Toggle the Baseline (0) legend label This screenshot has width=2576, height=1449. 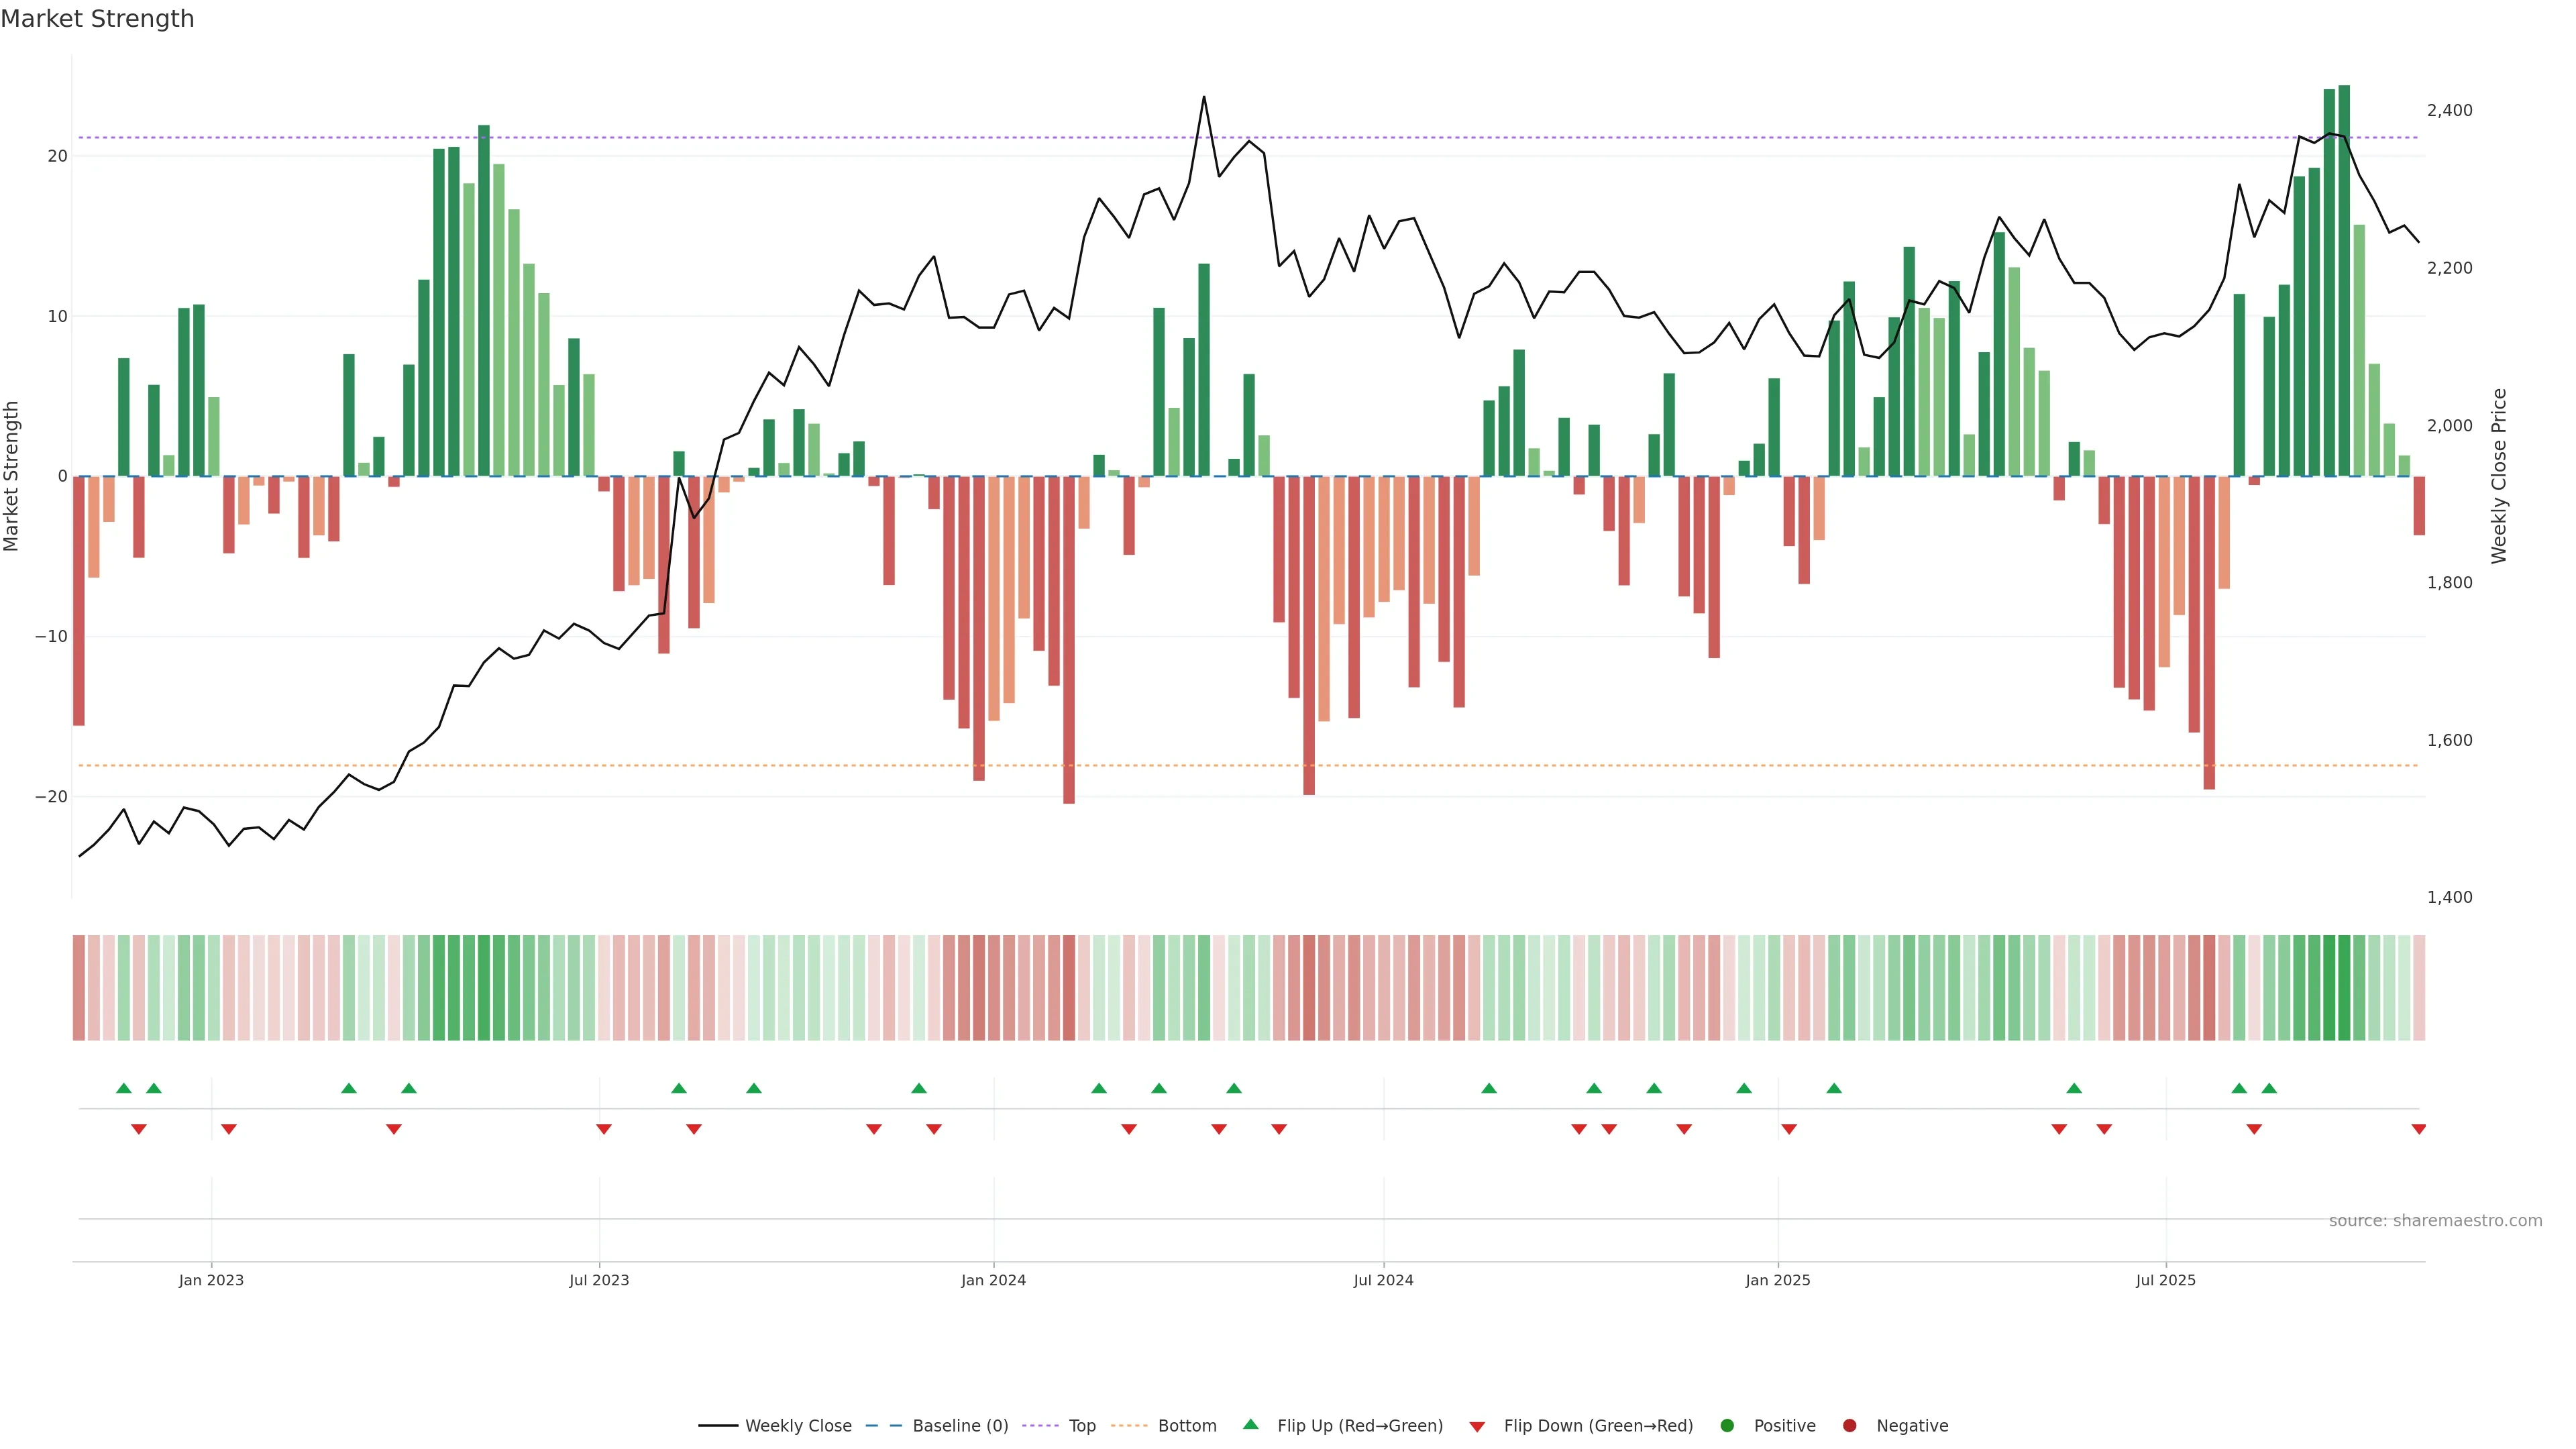960,1425
